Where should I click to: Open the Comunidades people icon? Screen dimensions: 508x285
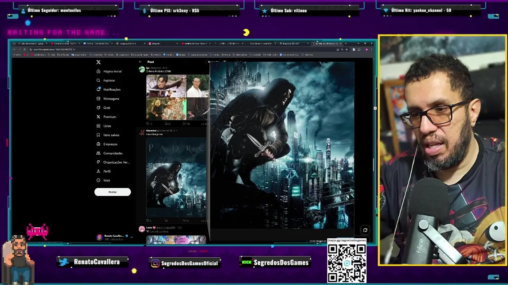(98, 153)
